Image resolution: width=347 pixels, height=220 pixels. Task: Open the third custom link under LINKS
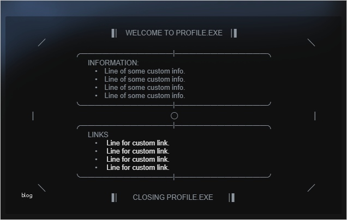tap(138, 160)
